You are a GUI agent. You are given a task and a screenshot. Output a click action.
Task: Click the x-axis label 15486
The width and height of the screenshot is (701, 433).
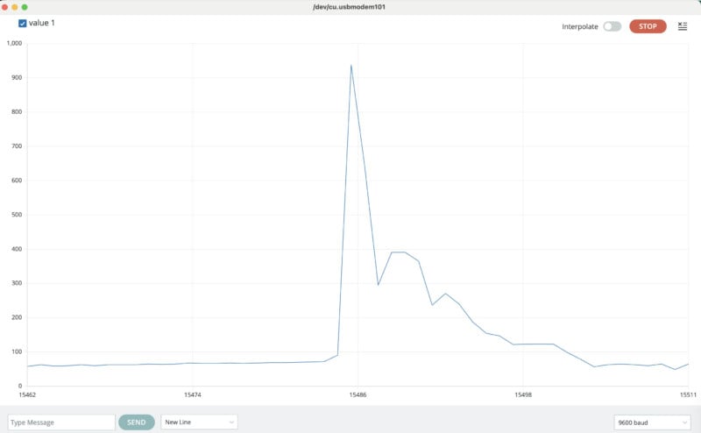point(358,394)
